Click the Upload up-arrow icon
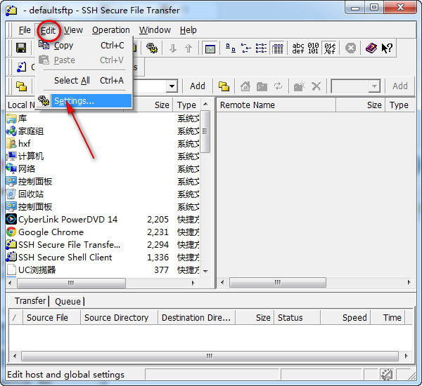 (x=188, y=48)
